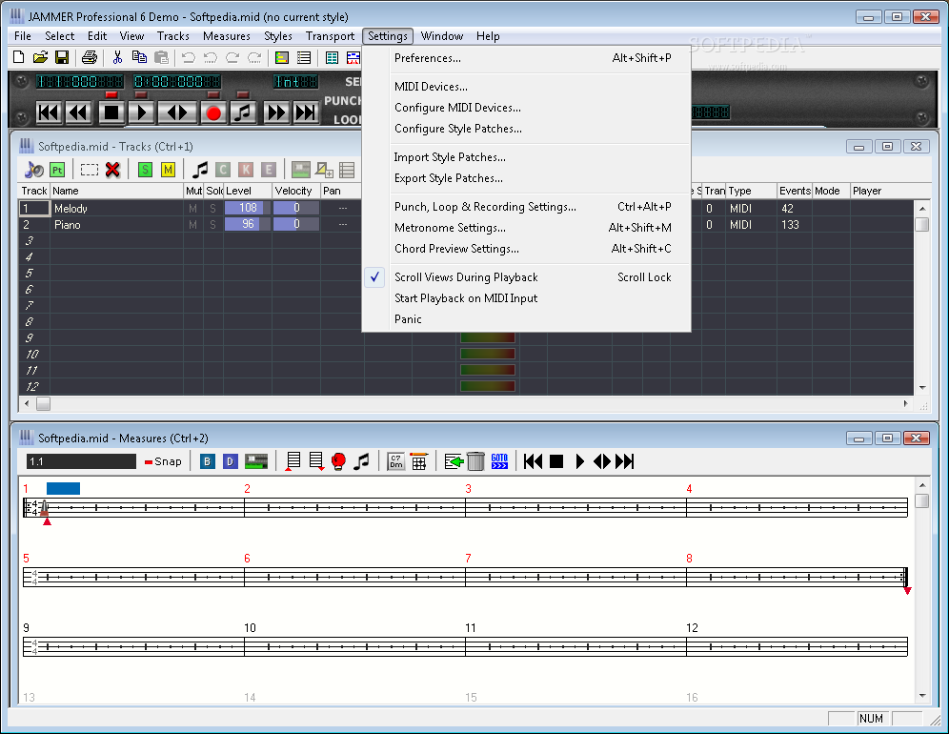Toggle the blue B button in Measures toolbar
This screenshot has height=734, width=949.
207,461
